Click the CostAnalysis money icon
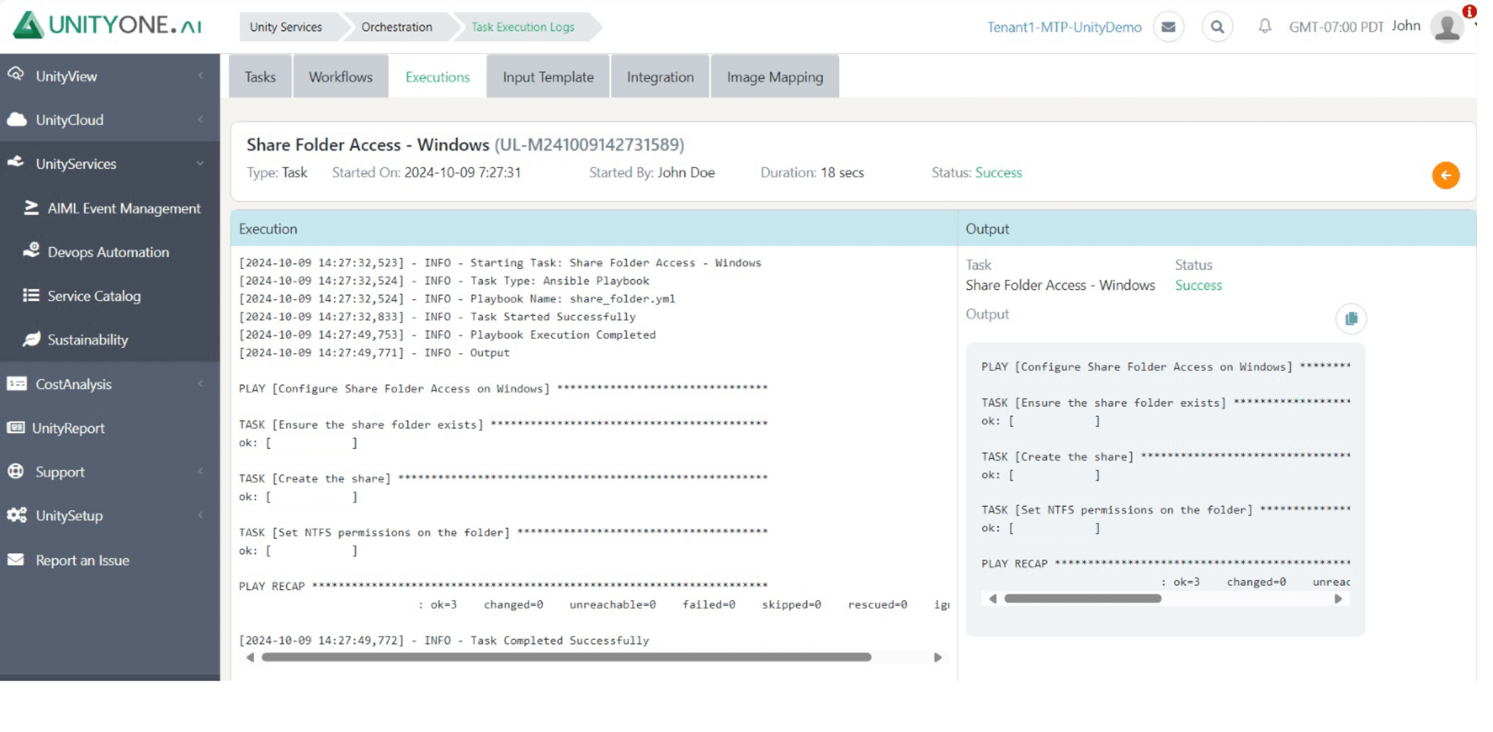1493x732 pixels. point(17,383)
